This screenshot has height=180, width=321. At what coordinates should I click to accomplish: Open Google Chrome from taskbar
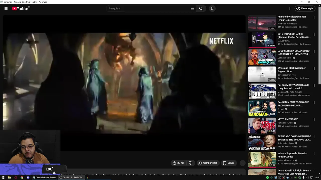22,177
